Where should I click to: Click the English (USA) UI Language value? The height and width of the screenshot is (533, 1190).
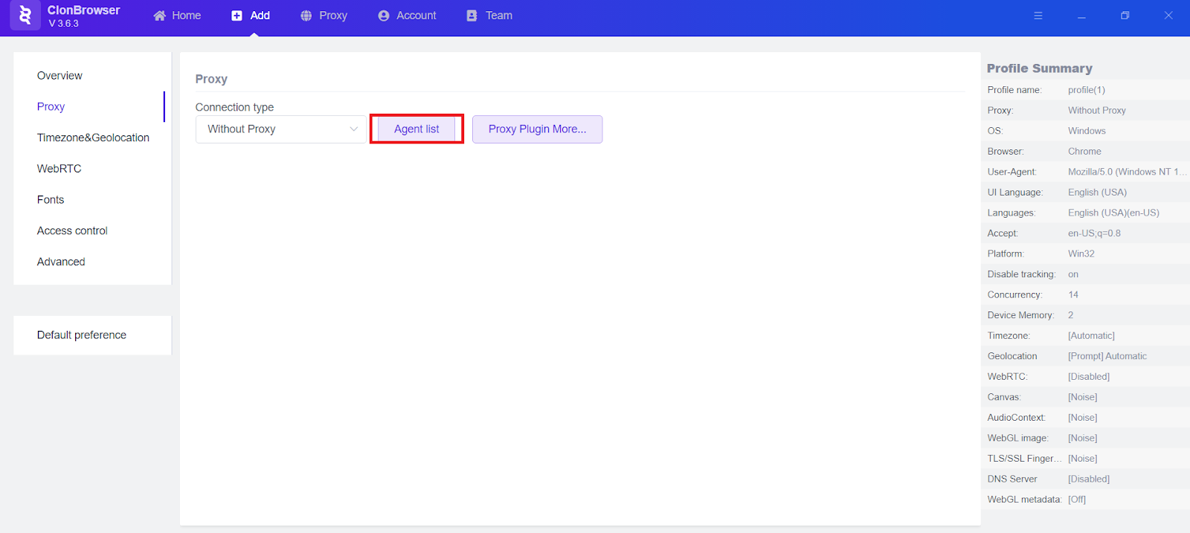[1097, 193]
